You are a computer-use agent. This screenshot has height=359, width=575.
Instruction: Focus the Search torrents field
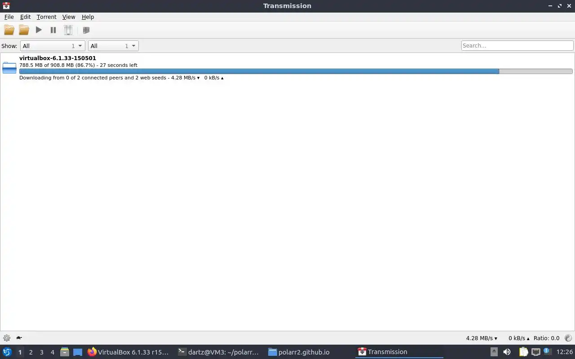[x=517, y=45]
